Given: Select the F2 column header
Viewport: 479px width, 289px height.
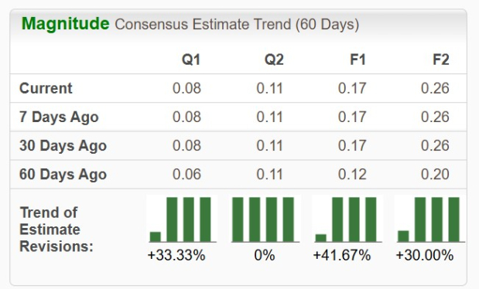Looking at the screenshot, I should coord(441,59).
